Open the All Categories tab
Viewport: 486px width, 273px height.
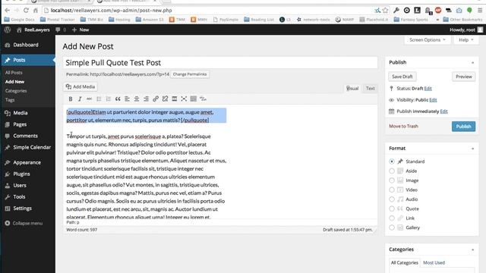click(x=405, y=263)
